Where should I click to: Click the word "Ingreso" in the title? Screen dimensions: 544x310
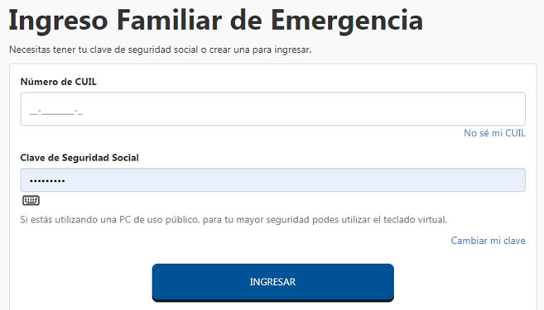click(58, 21)
